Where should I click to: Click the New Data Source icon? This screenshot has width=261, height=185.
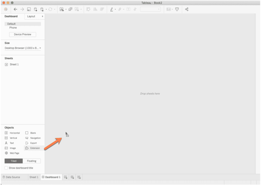coord(35,9)
